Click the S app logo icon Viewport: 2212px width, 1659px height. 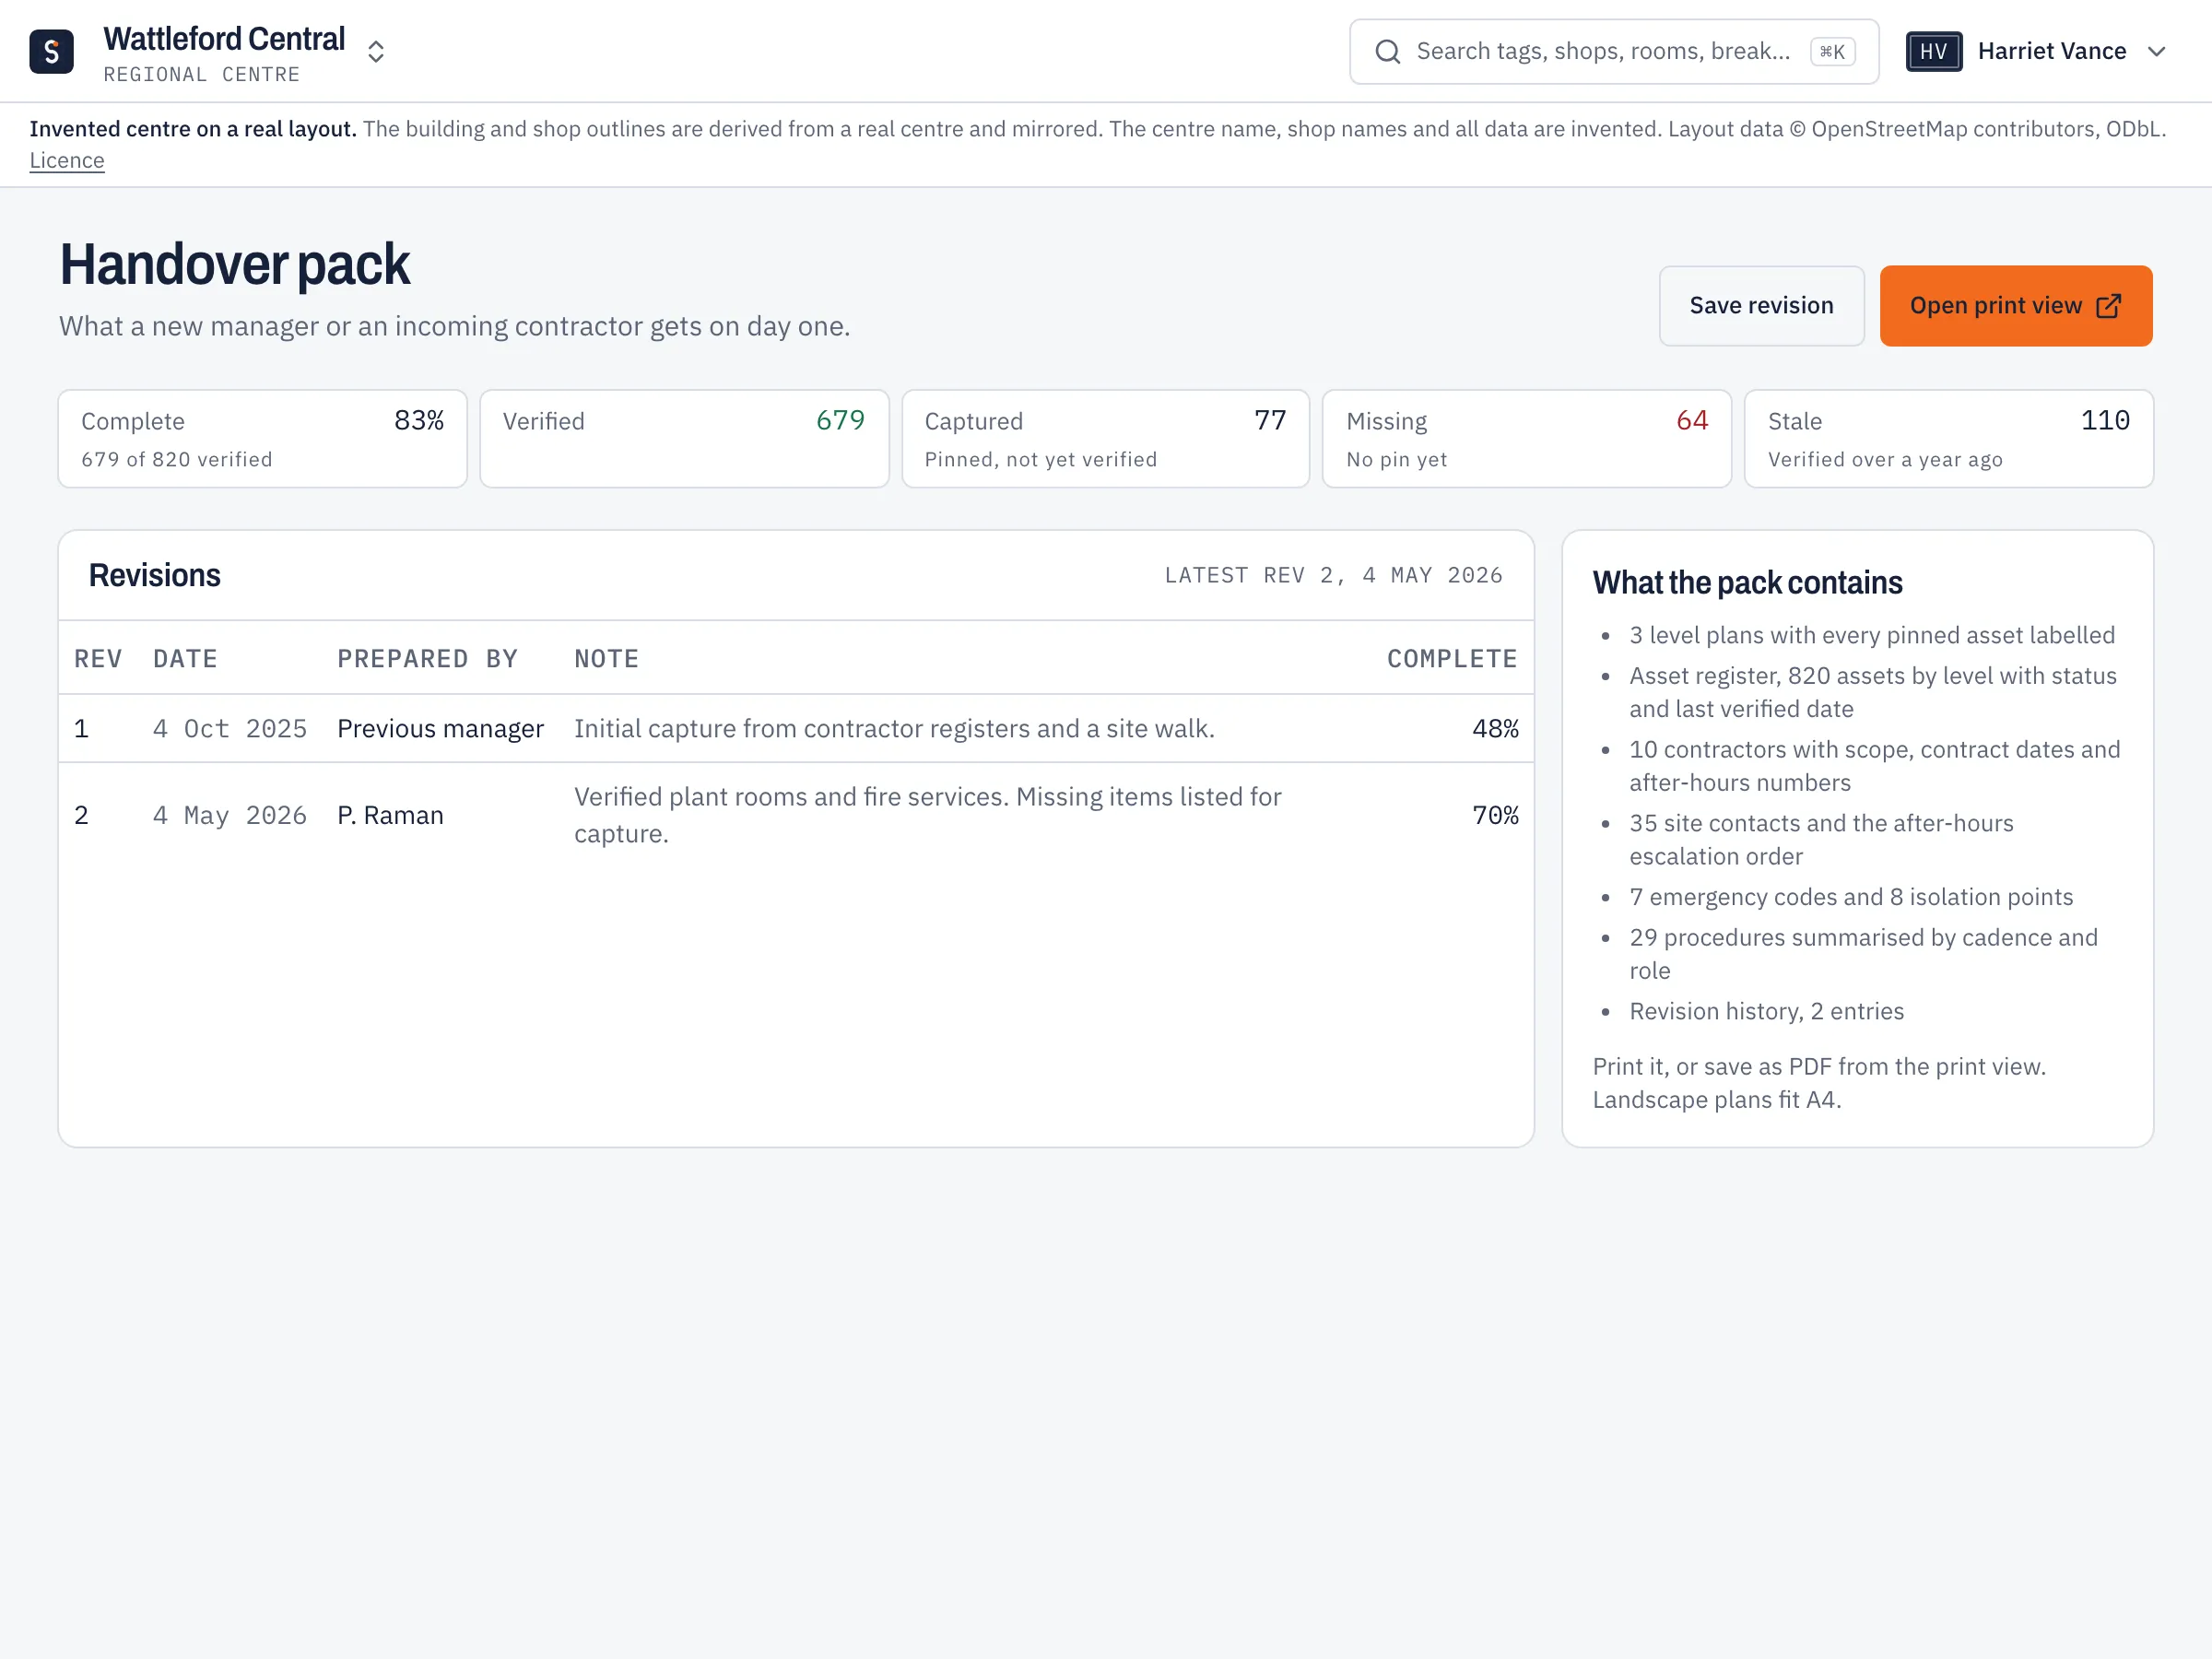coord(51,51)
